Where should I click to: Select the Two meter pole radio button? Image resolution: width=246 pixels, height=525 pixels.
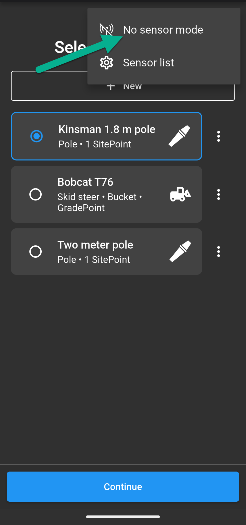(x=36, y=251)
